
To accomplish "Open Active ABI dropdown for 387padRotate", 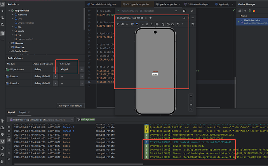I will tap(82, 69).
